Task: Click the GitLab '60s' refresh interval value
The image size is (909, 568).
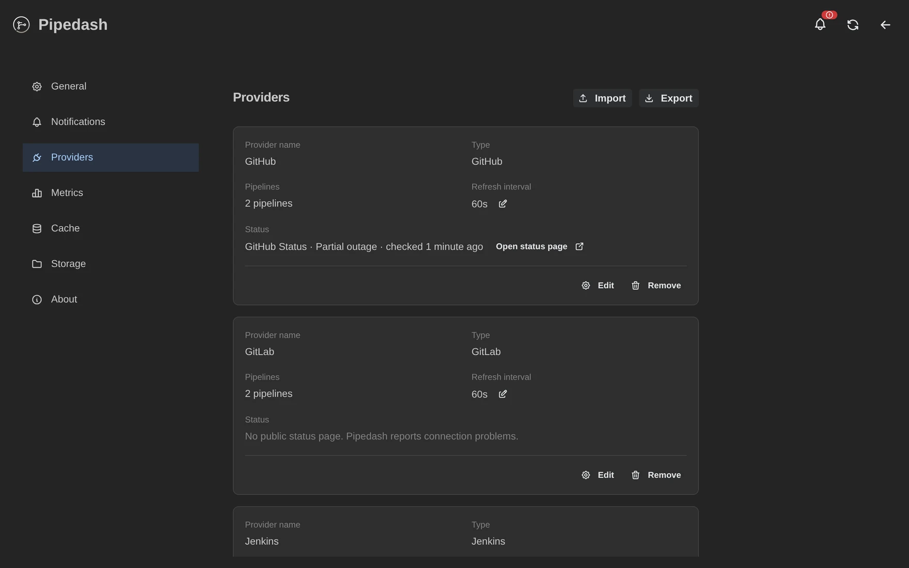Action: [479, 395]
